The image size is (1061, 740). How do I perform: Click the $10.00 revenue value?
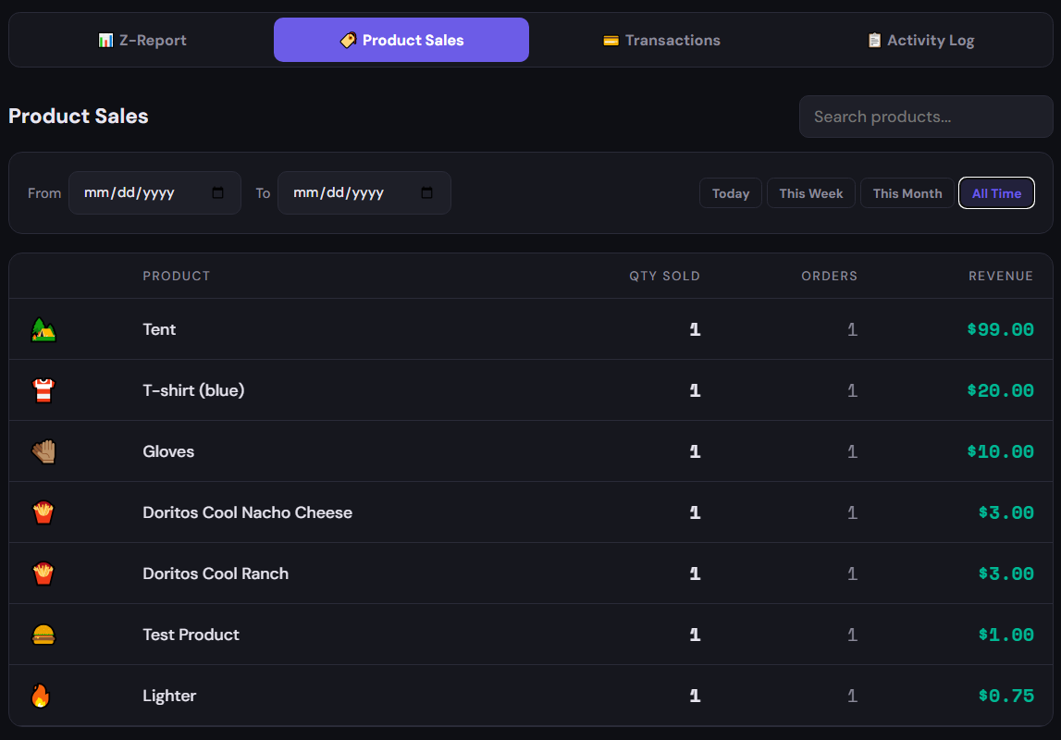(x=1000, y=451)
